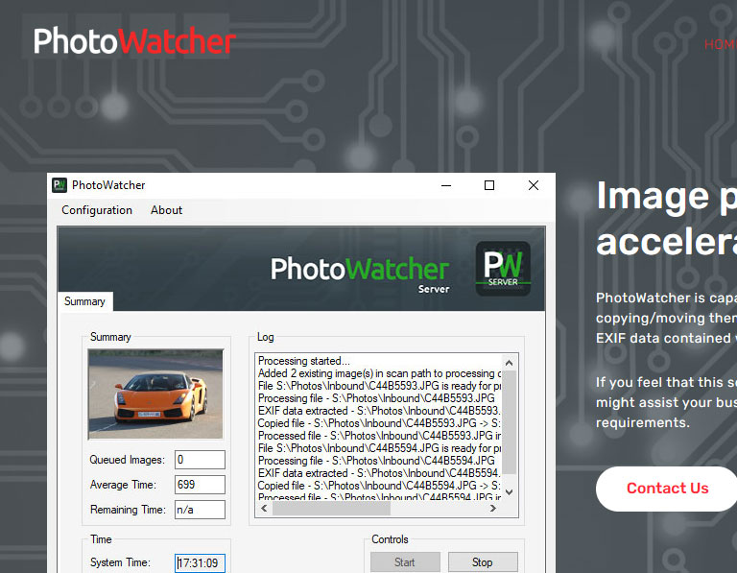Viewport: 737px width, 573px height.
Task: Click the PhotoWatcher website logo
Action: pyautogui.click(x=134, y=41)
